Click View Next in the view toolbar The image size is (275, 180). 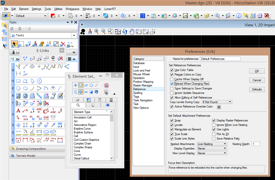[146, 32]
